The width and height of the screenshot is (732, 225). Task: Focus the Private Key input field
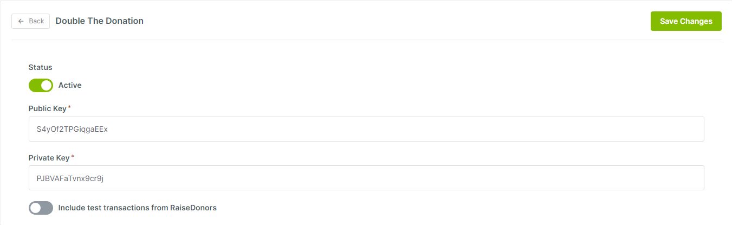[x=366, y=178]
